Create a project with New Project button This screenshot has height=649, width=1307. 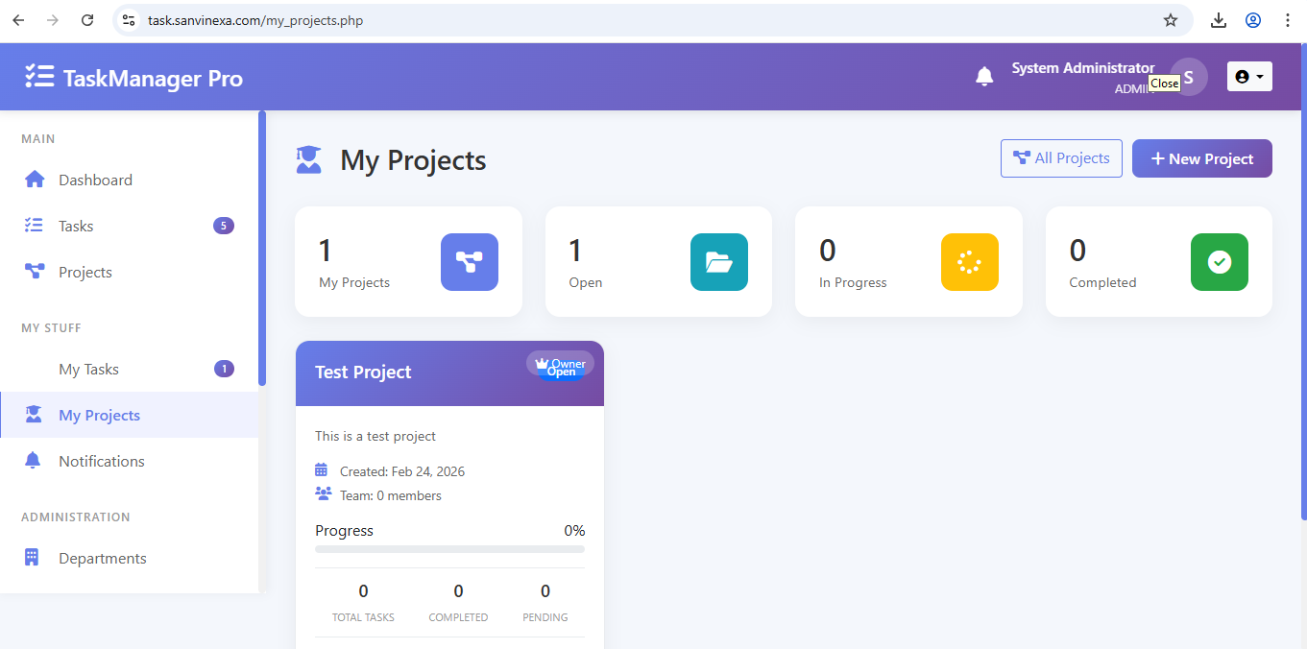click(x=1201, y=158)
